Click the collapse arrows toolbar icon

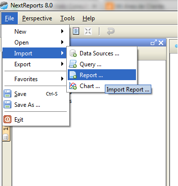(x=88, y=31)
